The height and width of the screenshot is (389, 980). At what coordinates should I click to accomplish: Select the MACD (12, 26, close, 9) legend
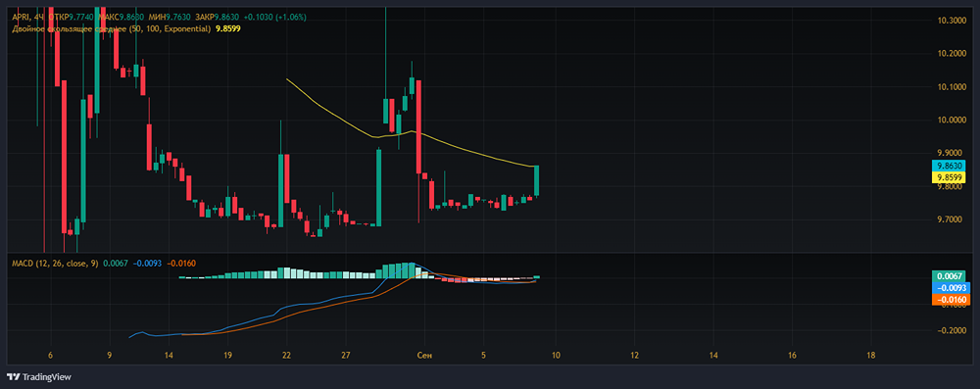point(55,264)
